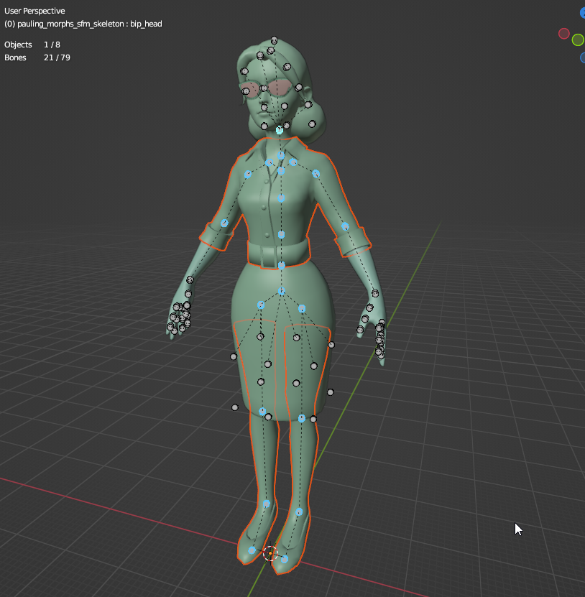The width and height of the screenshot is (585, 597).
Task: Select the hip joint on the view's right side
Action: (x=302, y=308)
